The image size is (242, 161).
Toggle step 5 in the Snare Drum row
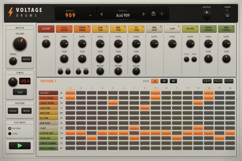coord(113,103)
